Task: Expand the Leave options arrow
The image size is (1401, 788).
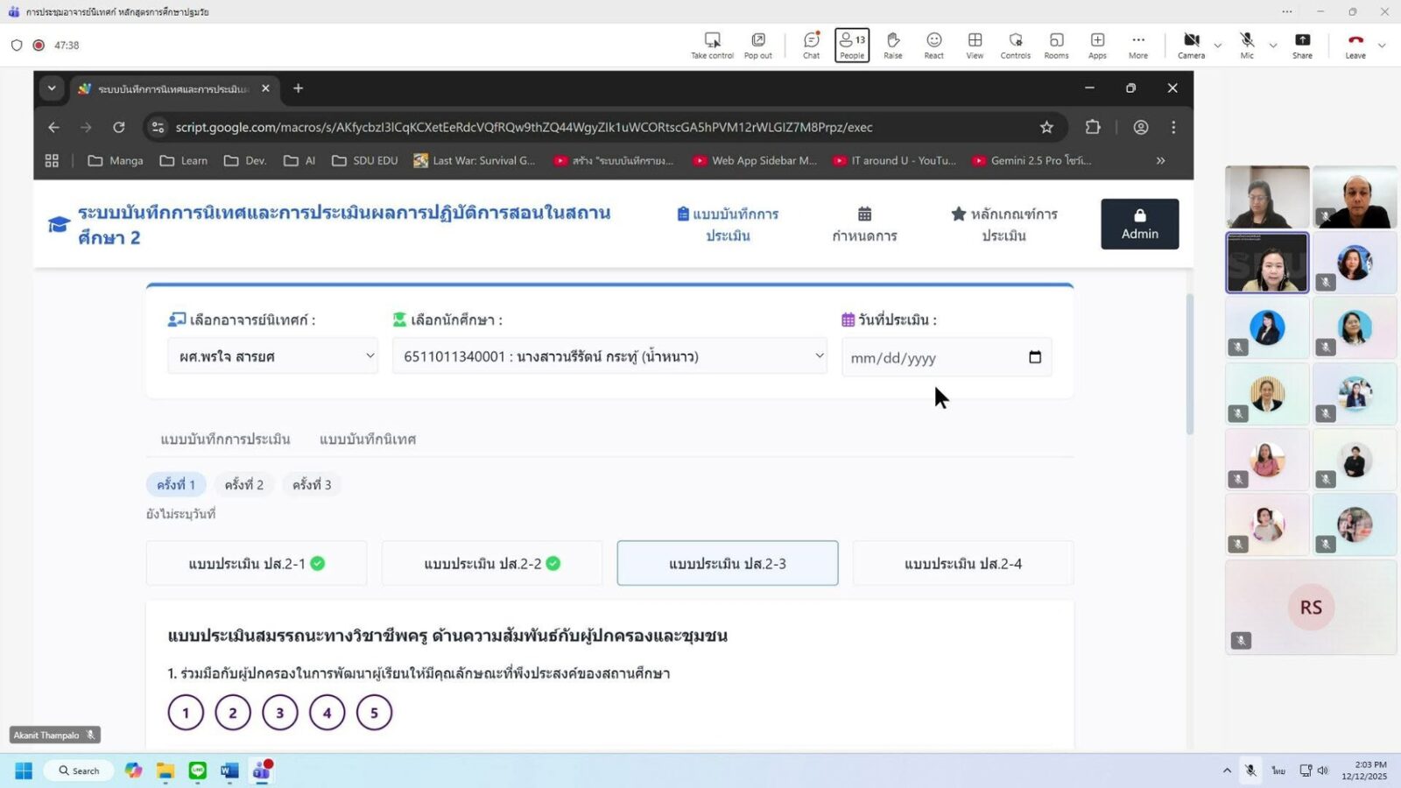Action: tap(1382, 46)
